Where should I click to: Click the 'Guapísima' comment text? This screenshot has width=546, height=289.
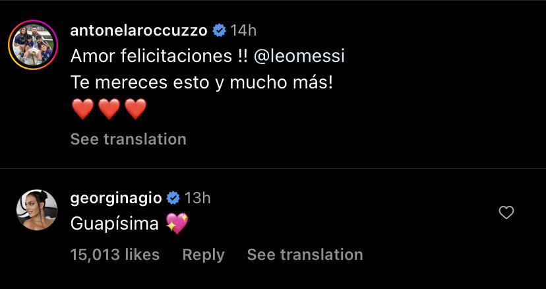[x=115, y=224]
